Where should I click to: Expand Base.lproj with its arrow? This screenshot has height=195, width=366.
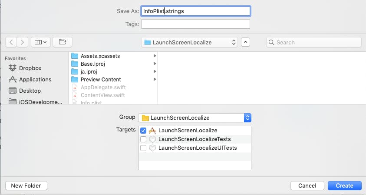[x=155, y=64]
